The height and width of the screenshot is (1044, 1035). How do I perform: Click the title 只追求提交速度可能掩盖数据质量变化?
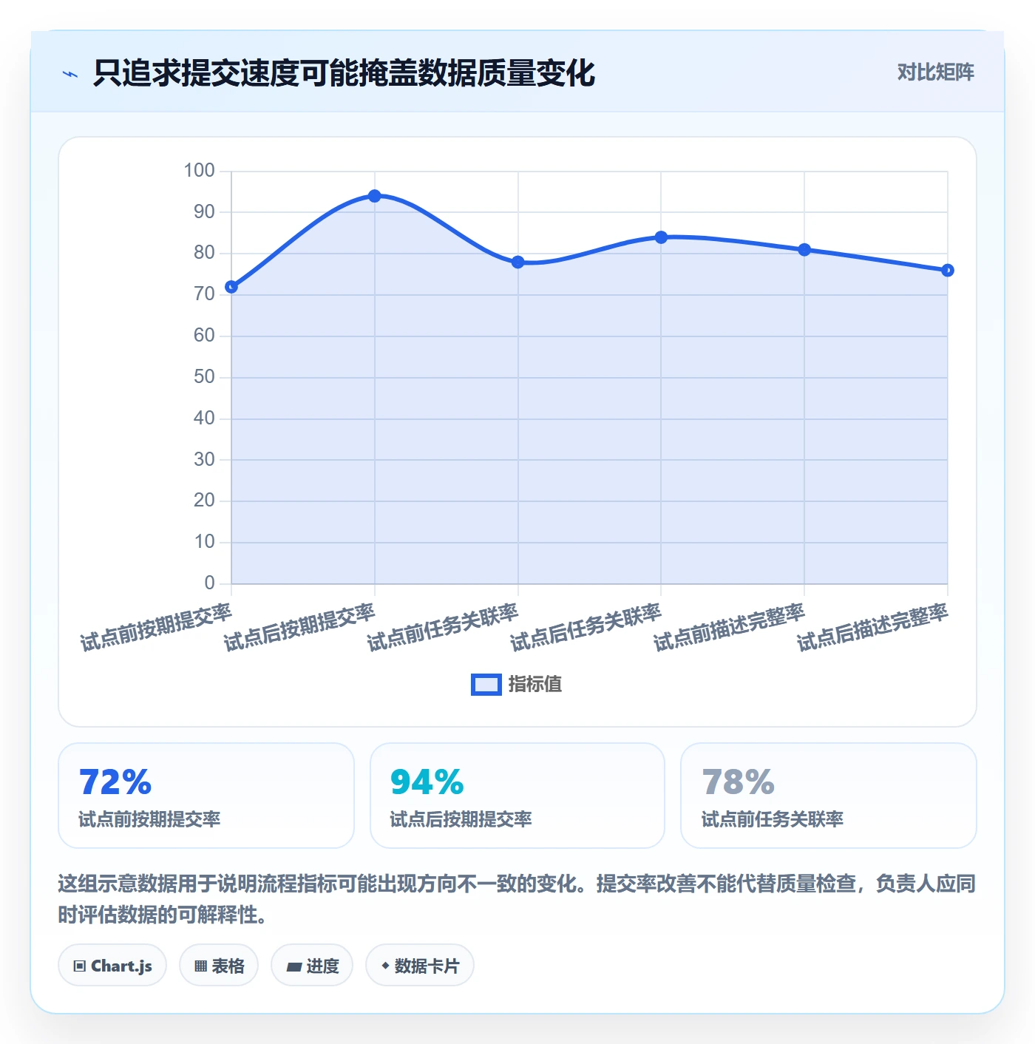point(344,73)
